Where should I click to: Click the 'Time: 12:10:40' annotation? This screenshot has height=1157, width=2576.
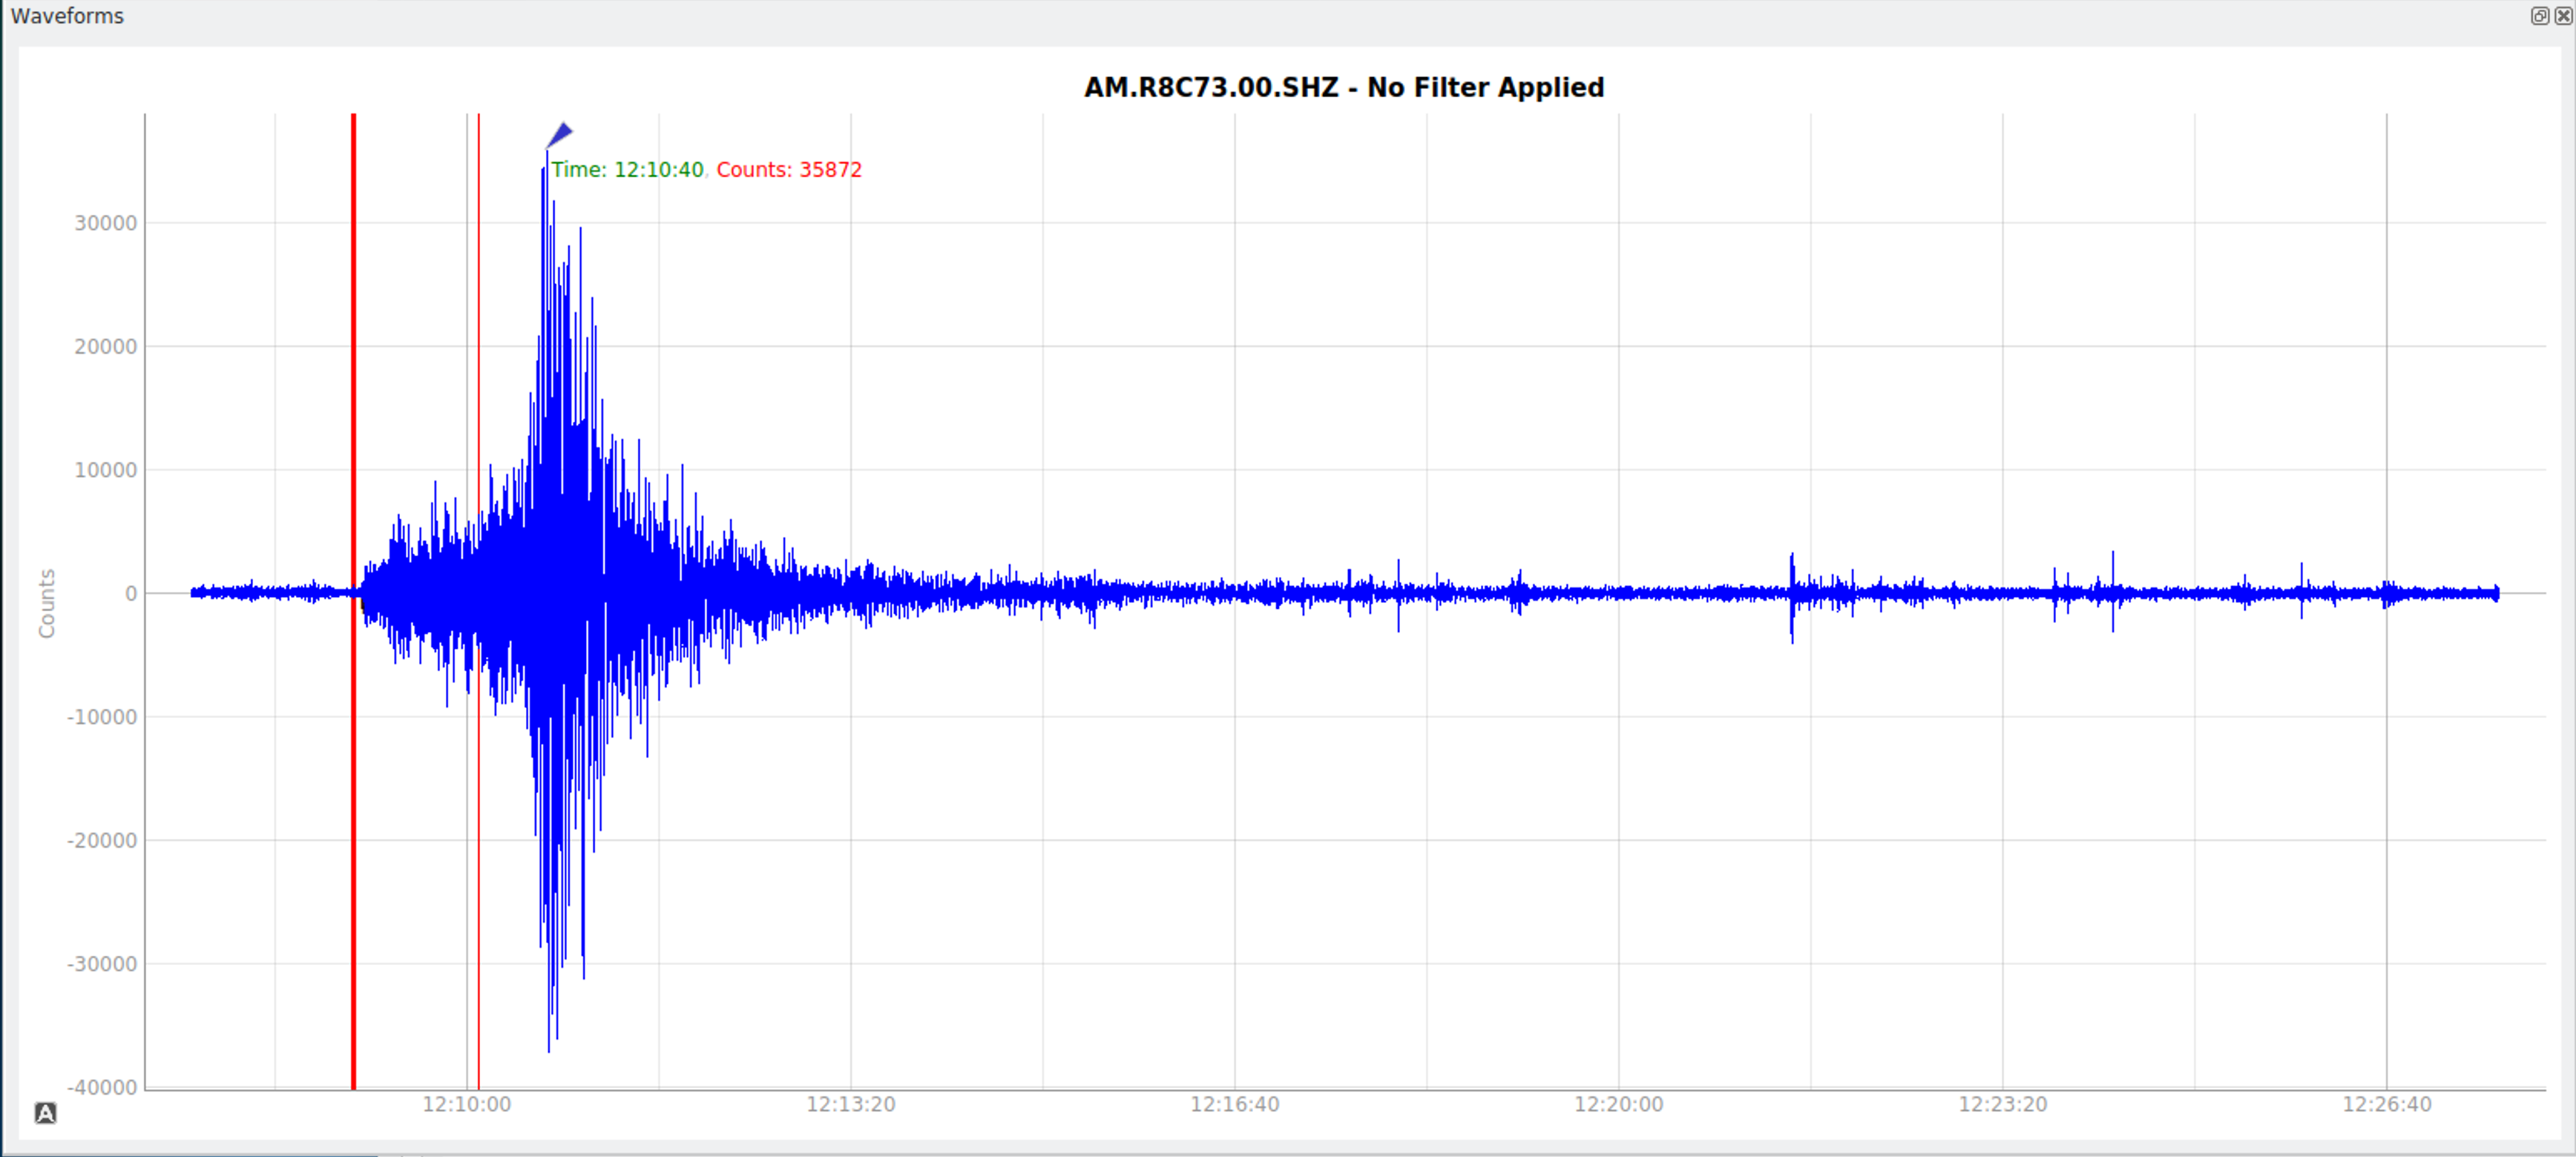[x=627, y=170]
